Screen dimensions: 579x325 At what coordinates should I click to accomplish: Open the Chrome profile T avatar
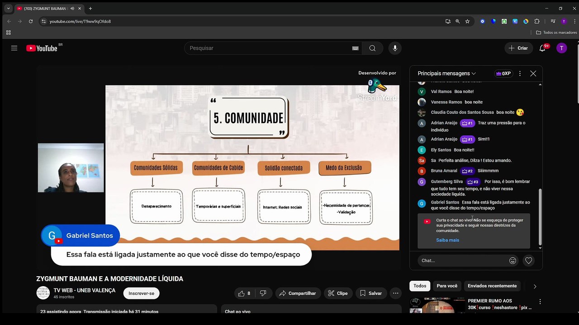(564, 21)
